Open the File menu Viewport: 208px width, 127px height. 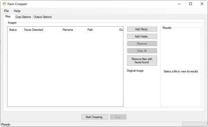6,11
